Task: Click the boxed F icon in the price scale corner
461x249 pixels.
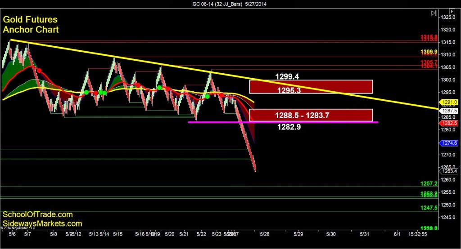Action: (x=452, y=11)
